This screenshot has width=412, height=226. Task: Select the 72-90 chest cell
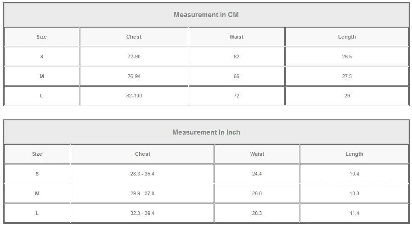point(134,56)
